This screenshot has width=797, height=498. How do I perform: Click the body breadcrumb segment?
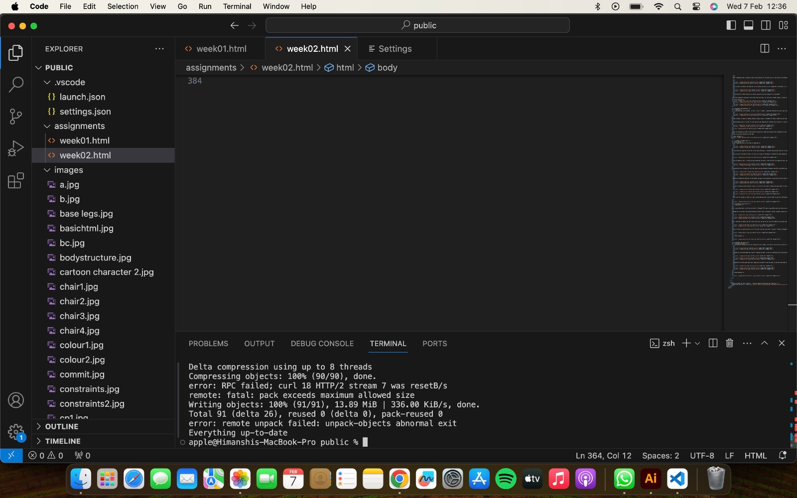(382, 68)
